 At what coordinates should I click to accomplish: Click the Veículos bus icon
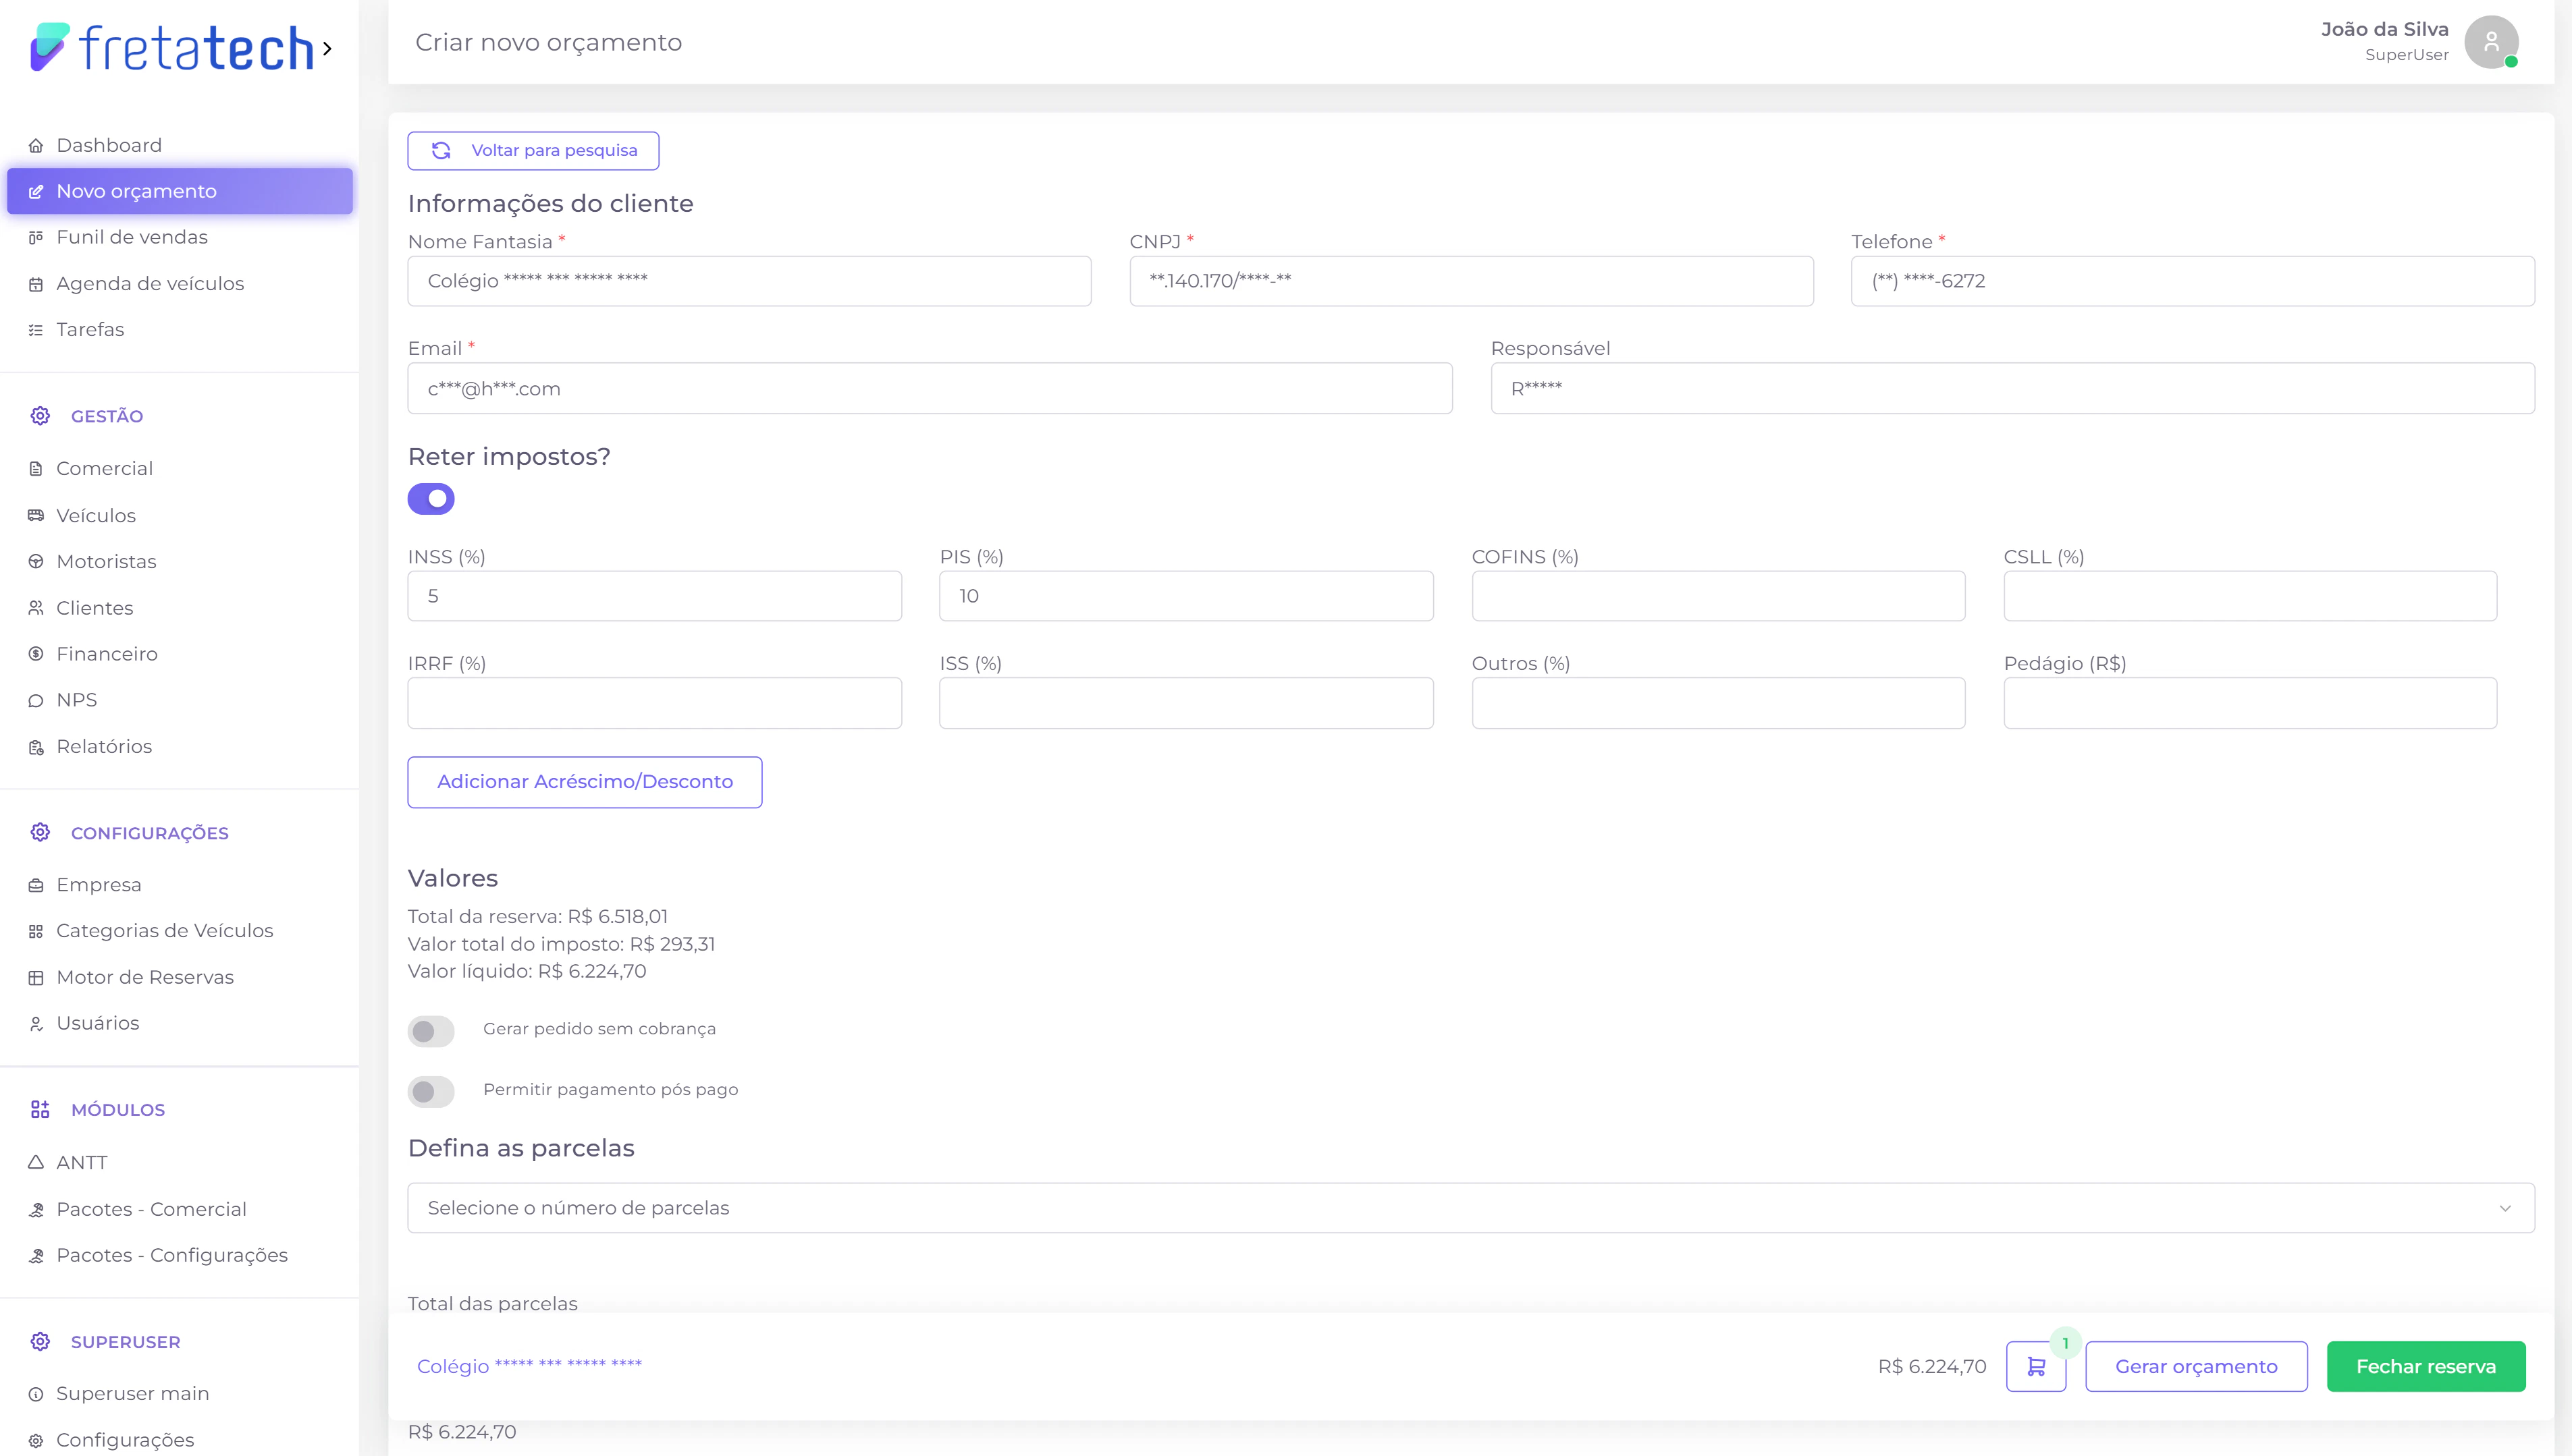pyautogui.click(x=36, y=516)
